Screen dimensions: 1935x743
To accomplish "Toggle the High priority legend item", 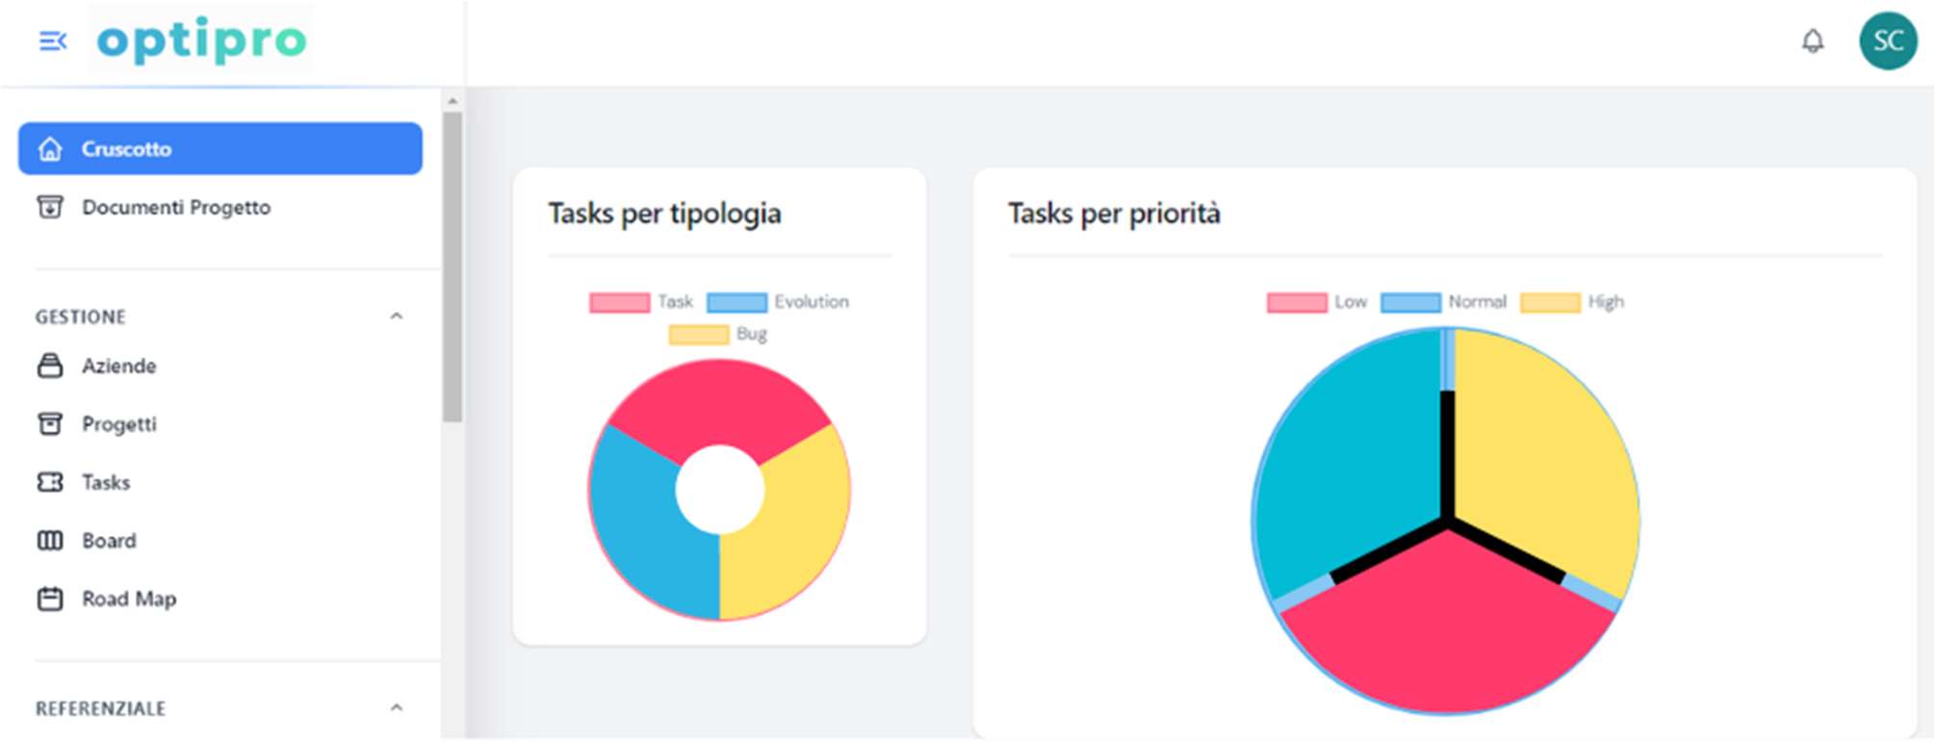I will (x=1572, y=302).
